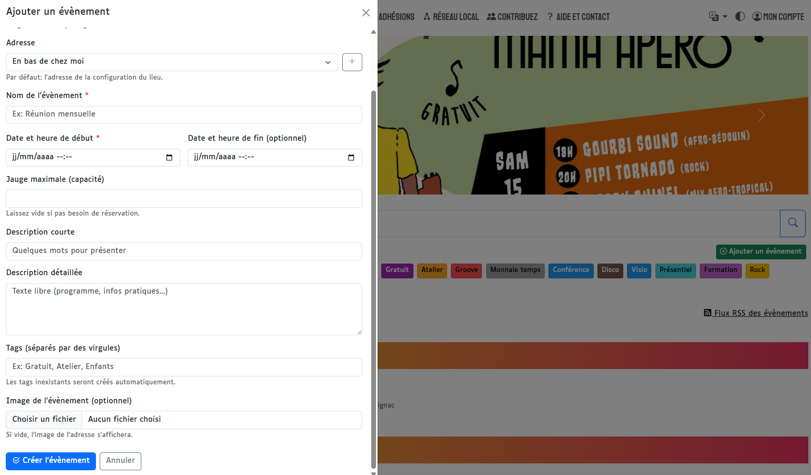Focus the Nom de l'évènement field
The width and height of the screenshot is (811, 475).
[184, 114]
